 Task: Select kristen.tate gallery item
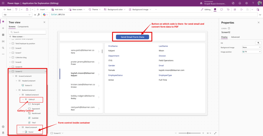point(81,86)
